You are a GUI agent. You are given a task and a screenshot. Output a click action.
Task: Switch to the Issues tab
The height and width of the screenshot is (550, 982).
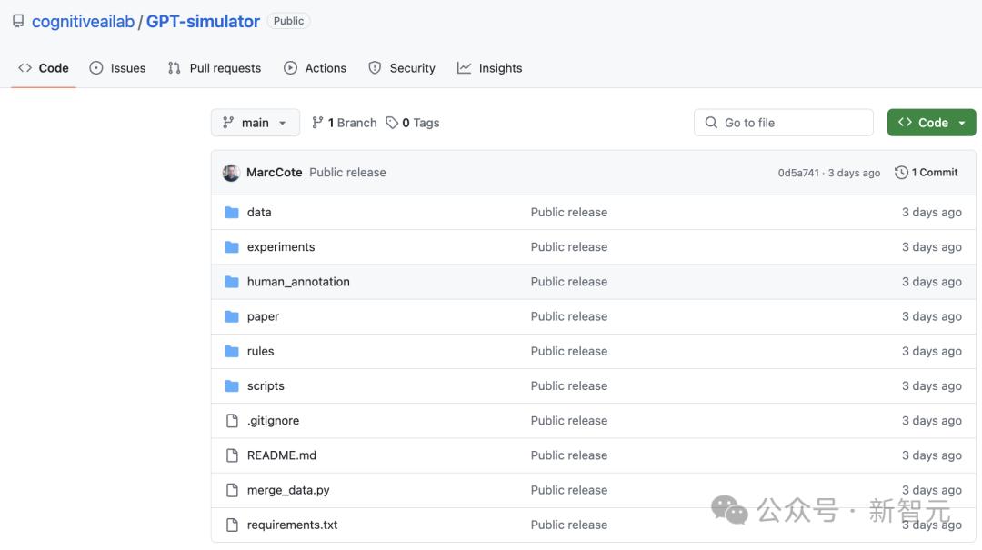(x=118, y=68)
